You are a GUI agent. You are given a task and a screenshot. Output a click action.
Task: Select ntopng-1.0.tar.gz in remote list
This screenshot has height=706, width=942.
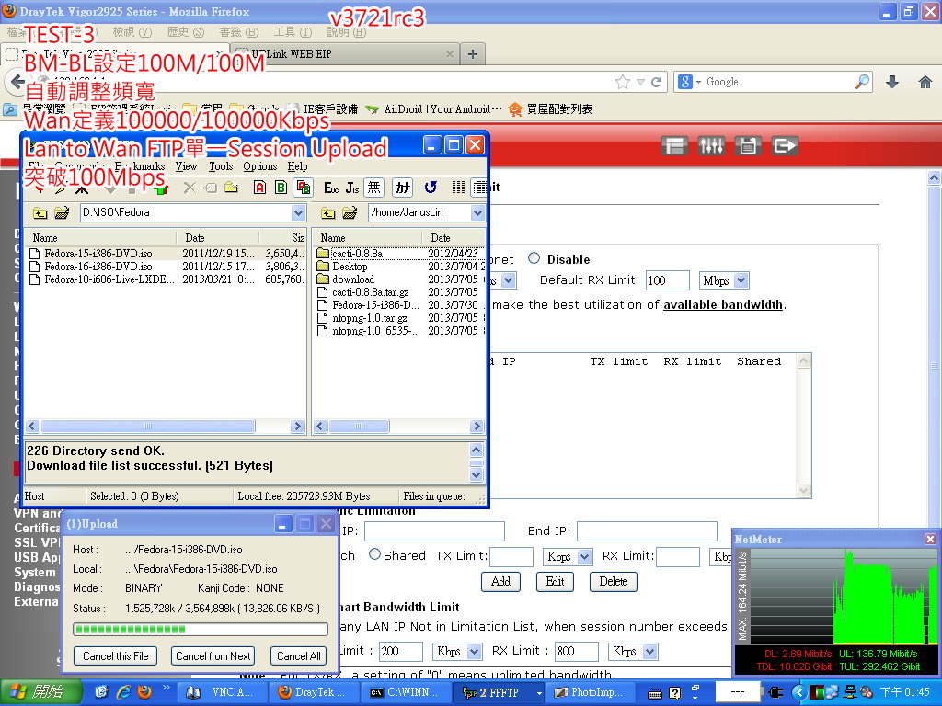click(370, 317)
